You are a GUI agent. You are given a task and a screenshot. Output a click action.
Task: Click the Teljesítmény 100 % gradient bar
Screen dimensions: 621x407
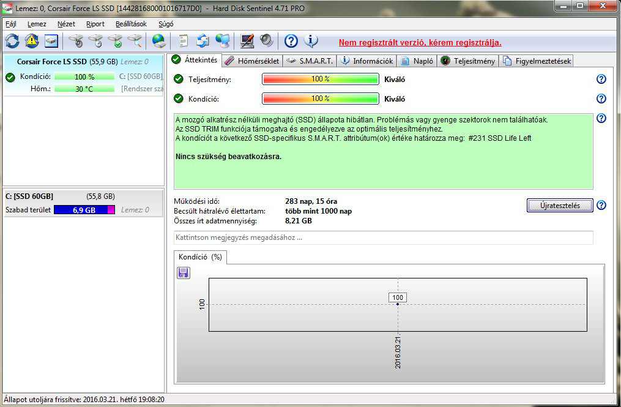point(321,79)
